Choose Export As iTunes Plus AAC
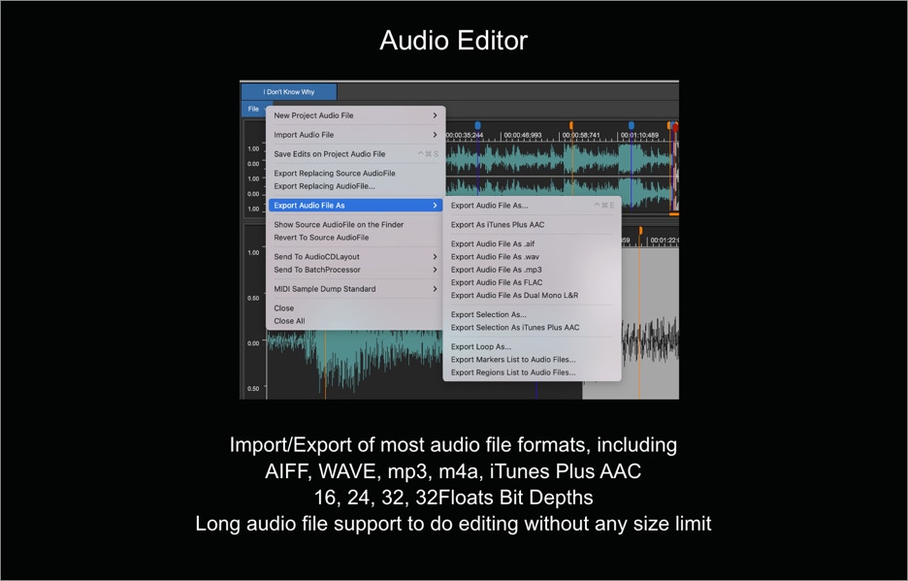The width and height of the screenshot is (908, 581). pos(498,225)
